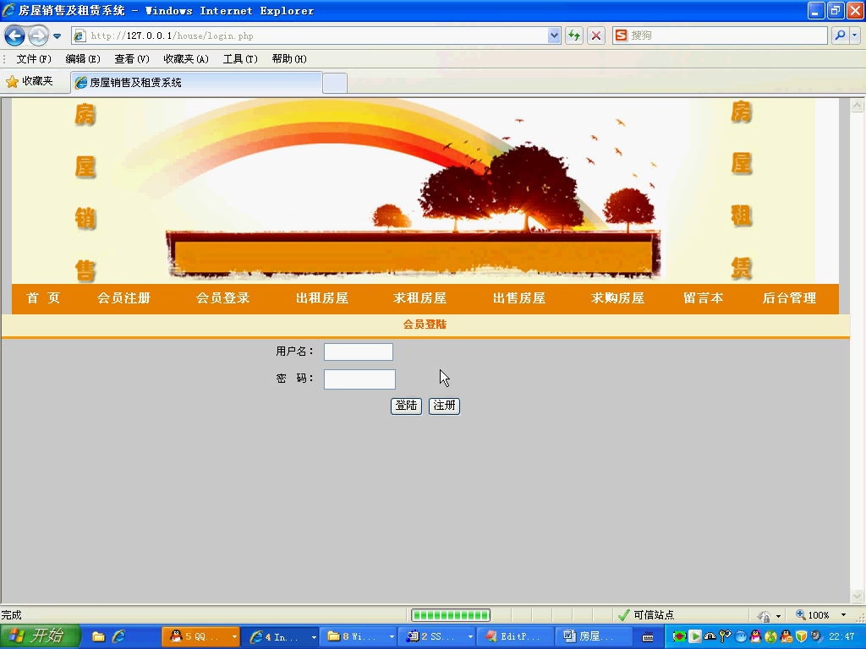Screen dimensions: 866x649
Task: Click the 100% zoom level button
Action: pos(813,615)
